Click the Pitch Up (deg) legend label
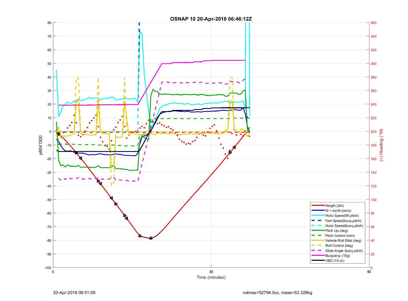408x301 pixels. coord(337,231)
